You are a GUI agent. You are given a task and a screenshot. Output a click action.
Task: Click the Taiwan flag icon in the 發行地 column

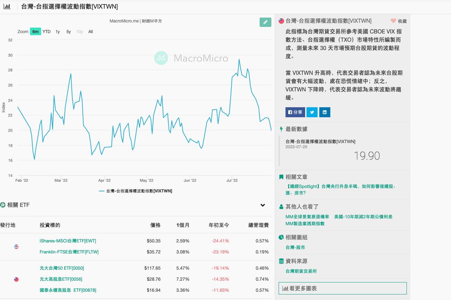(16, 279)
